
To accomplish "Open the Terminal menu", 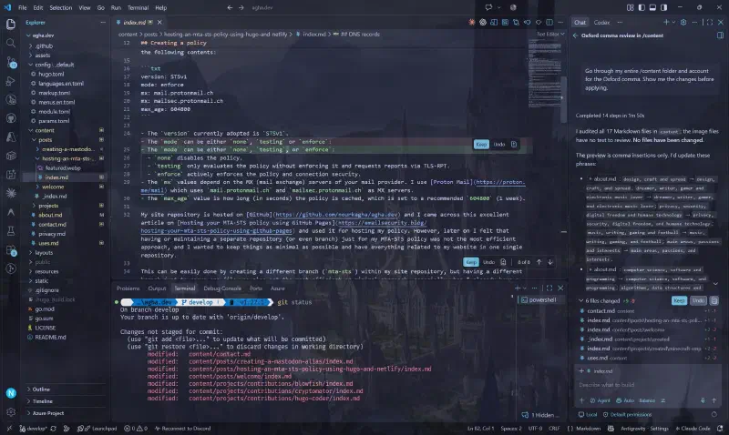I will click(x=138, y=7).
